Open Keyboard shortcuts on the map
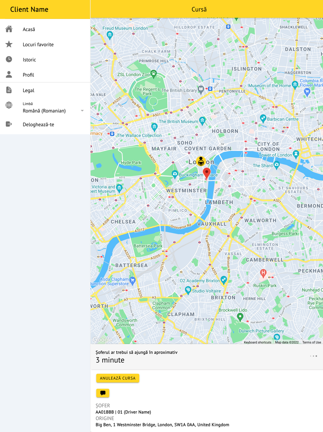323x432 pixels. [257, 342]
